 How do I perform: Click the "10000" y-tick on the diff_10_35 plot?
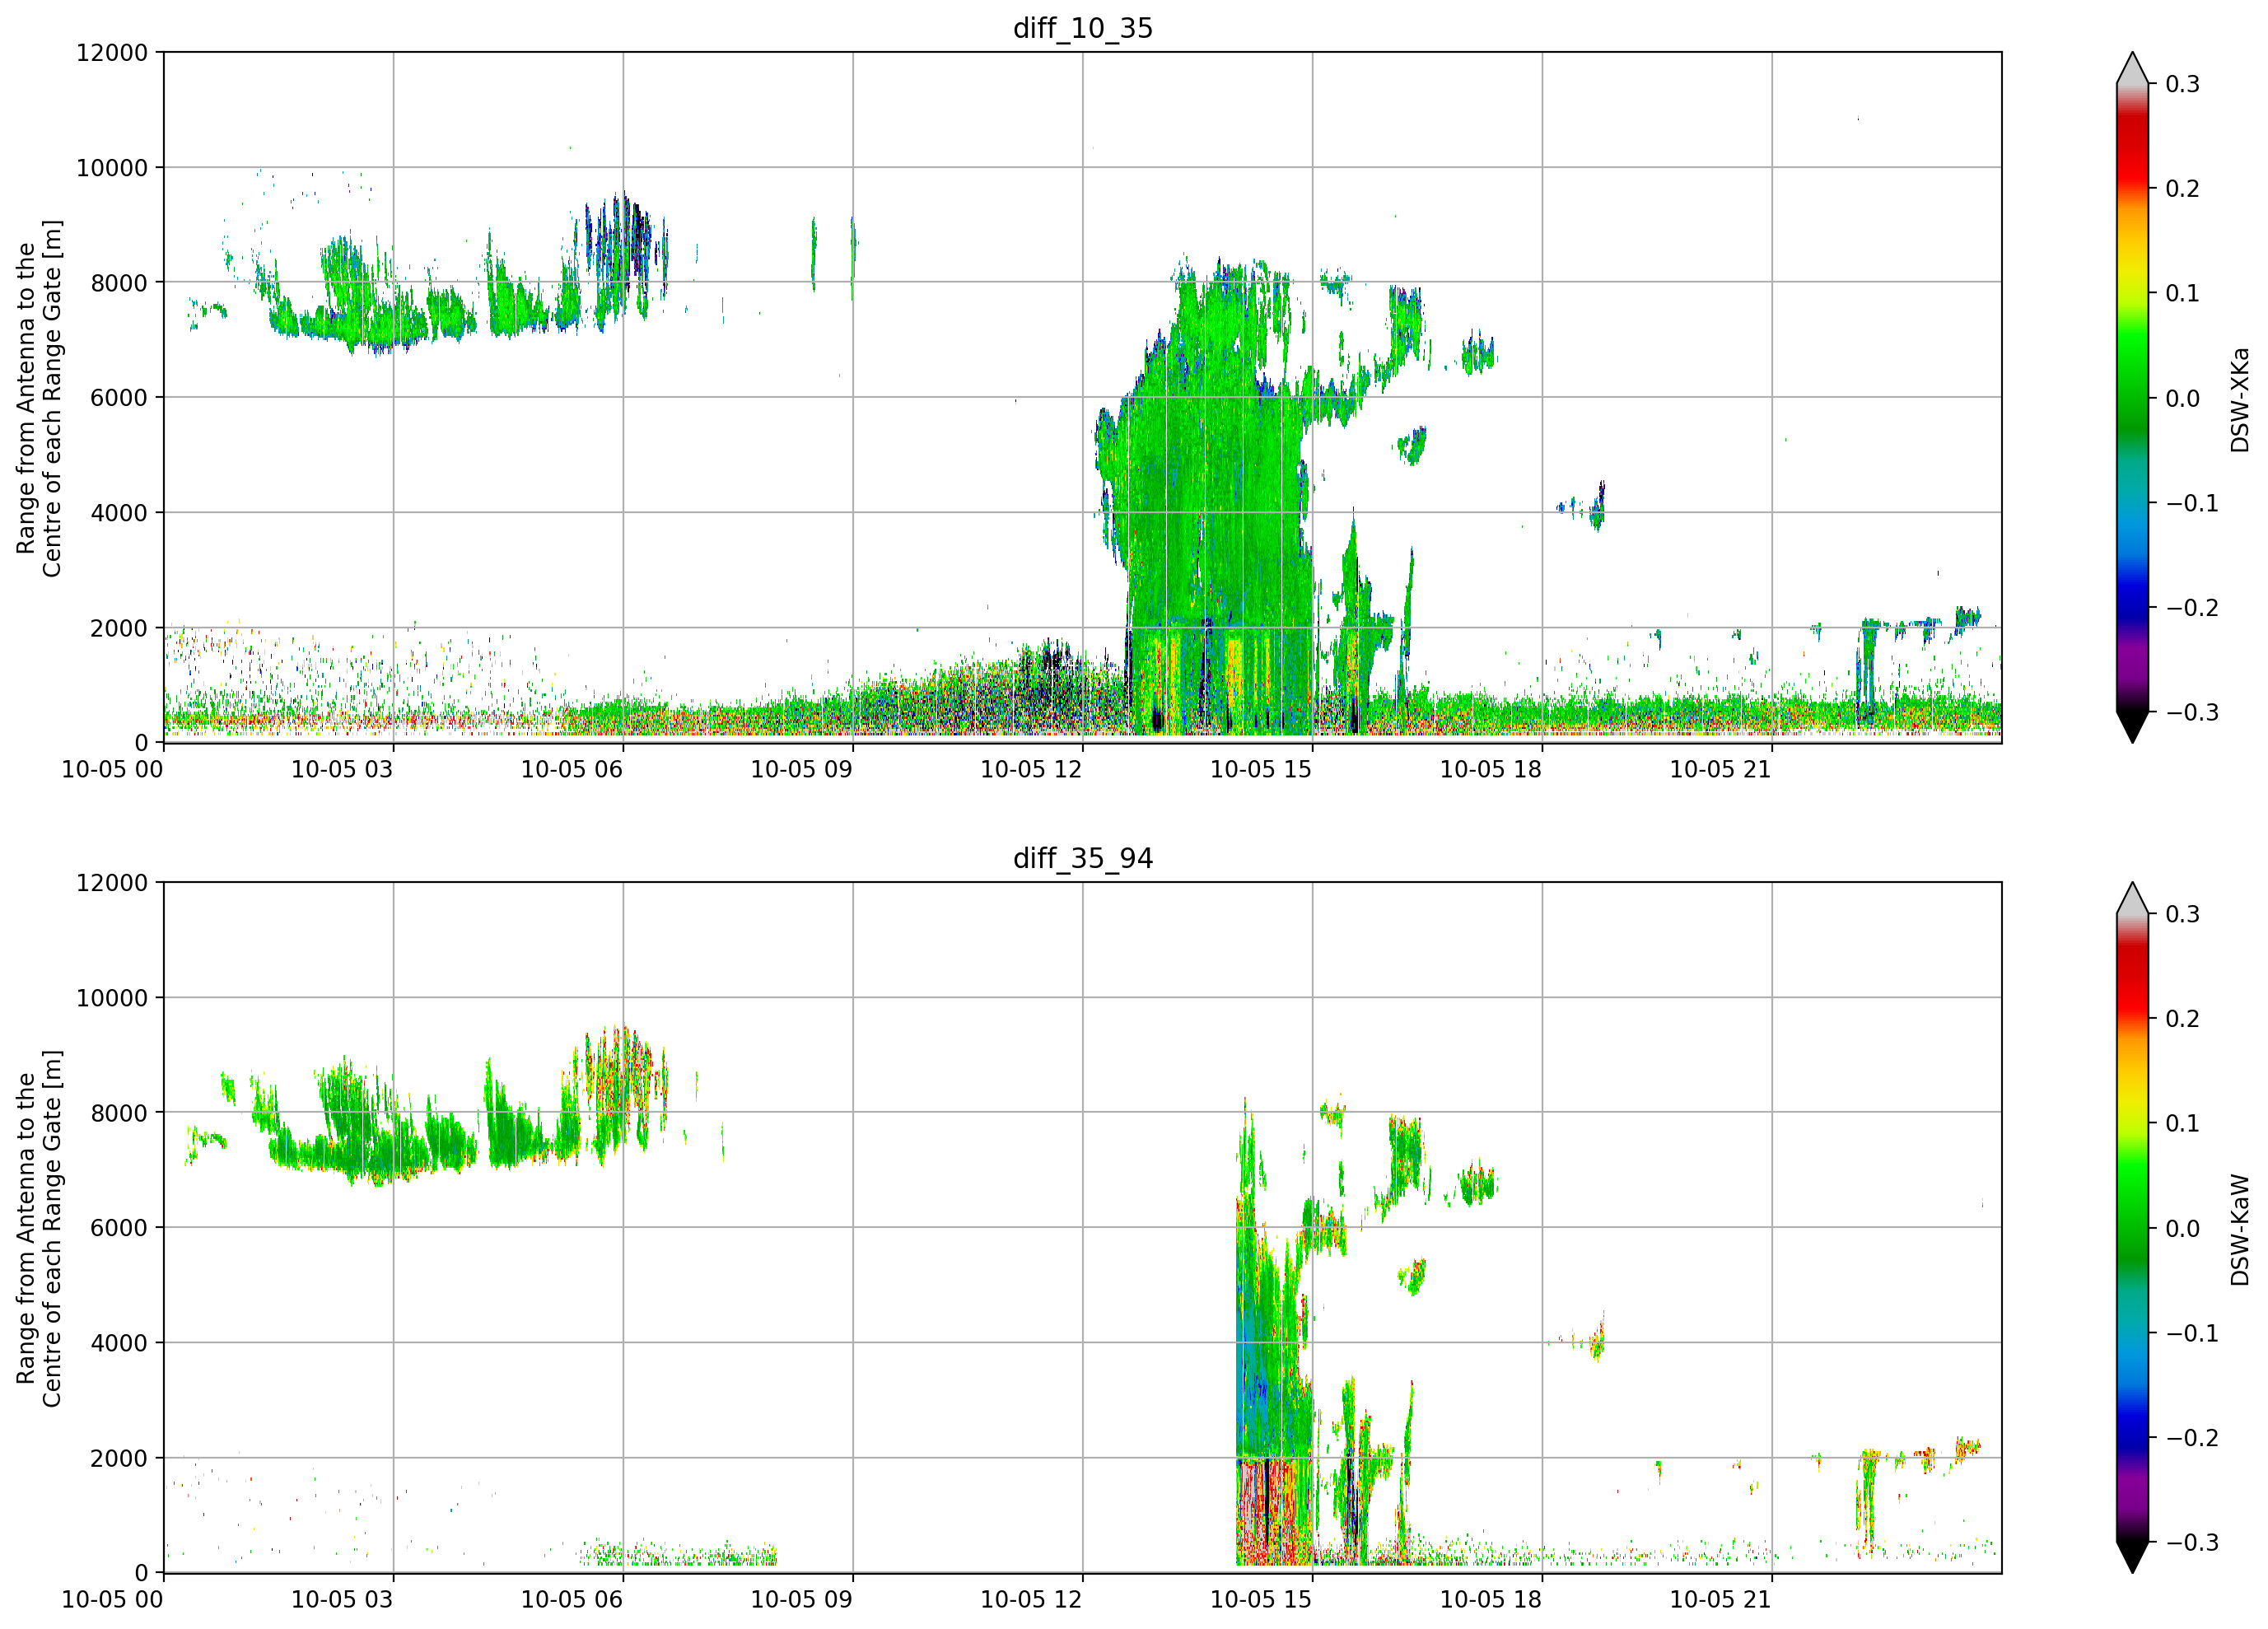(112, 167)
